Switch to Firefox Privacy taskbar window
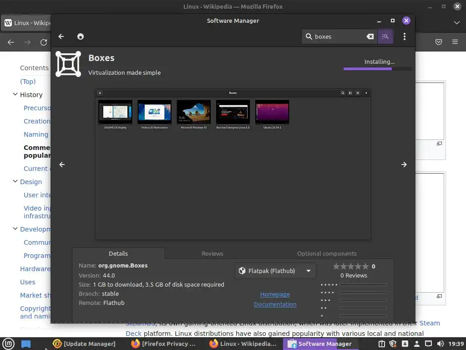The width and height of the screenshot is (466, 350). pos(163,344)
